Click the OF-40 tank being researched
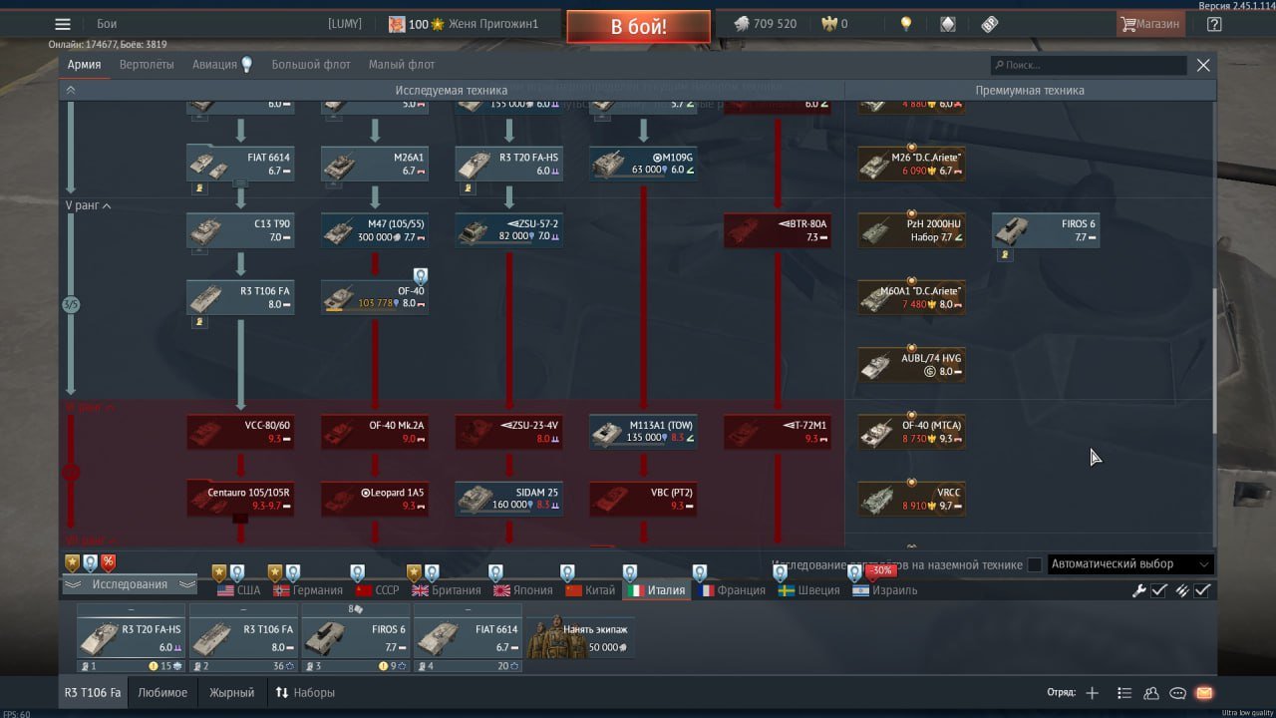This screenshot has height=718, width=1276. (x=375, y=297)
